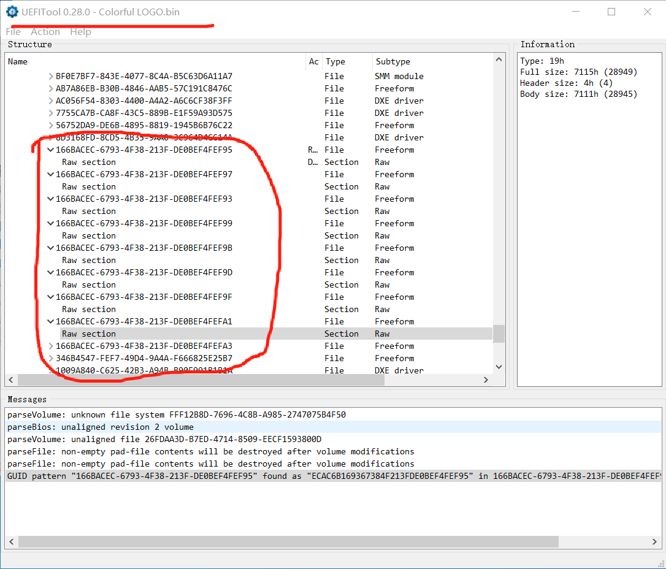Expand 56752DA9-DE6B-4895 freeform file
Screen dimensions: 666x569
tap(50, 126)
